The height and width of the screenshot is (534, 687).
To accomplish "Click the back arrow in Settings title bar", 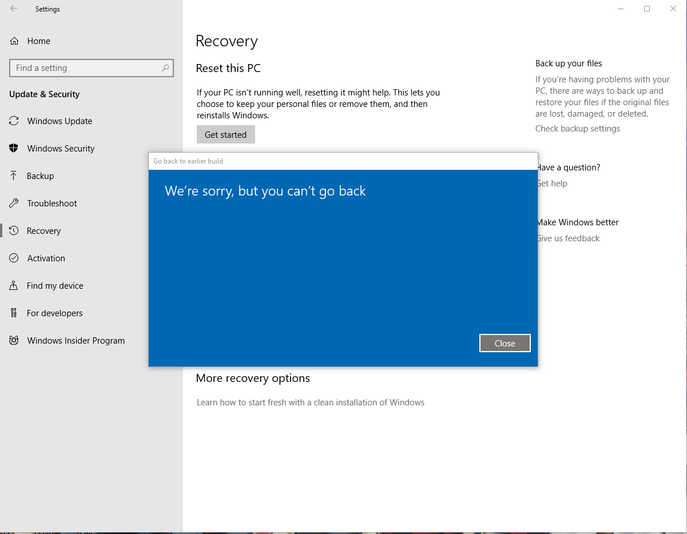I will pos(14,9).
